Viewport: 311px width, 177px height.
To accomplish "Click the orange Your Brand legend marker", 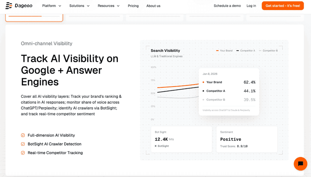I will point(218,51).
